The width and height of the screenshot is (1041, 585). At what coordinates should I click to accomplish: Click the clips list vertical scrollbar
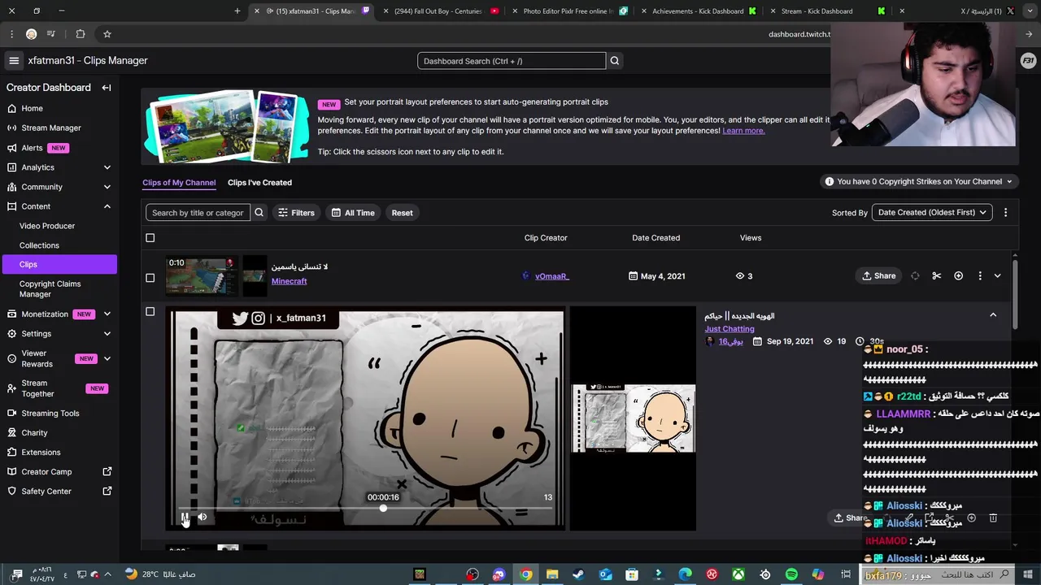(x=1015, y=292)
